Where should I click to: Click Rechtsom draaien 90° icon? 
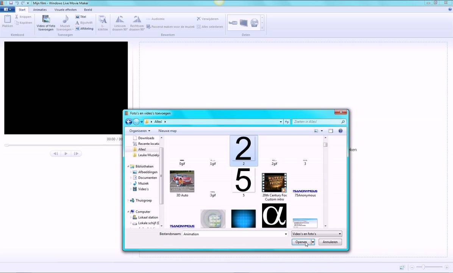click(137, 19)
